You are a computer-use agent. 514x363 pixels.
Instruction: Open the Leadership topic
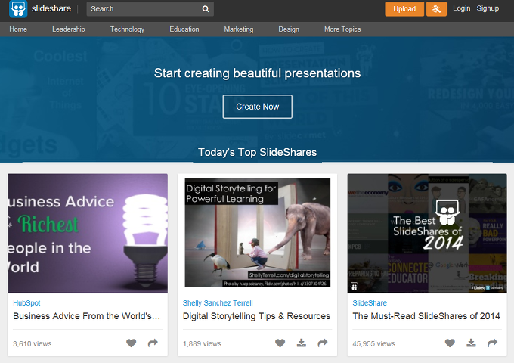click(x=69, y=29)
